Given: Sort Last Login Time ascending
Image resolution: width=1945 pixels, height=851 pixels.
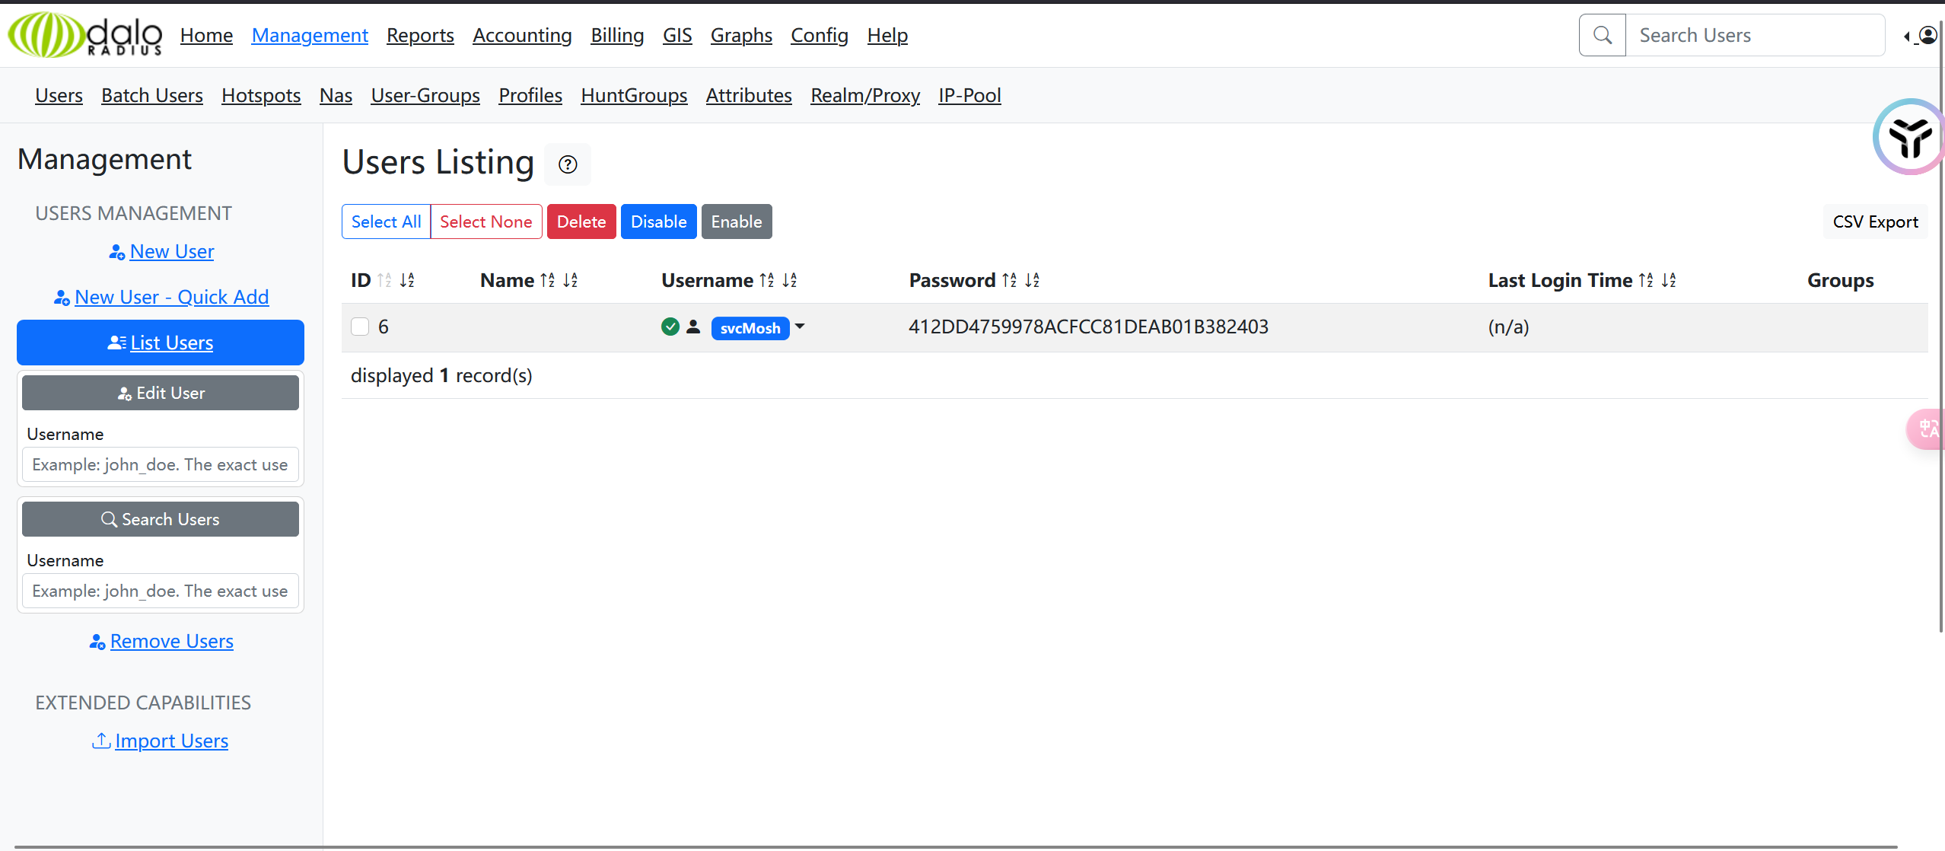Looking at the screenshot, I should [1646, 280].
